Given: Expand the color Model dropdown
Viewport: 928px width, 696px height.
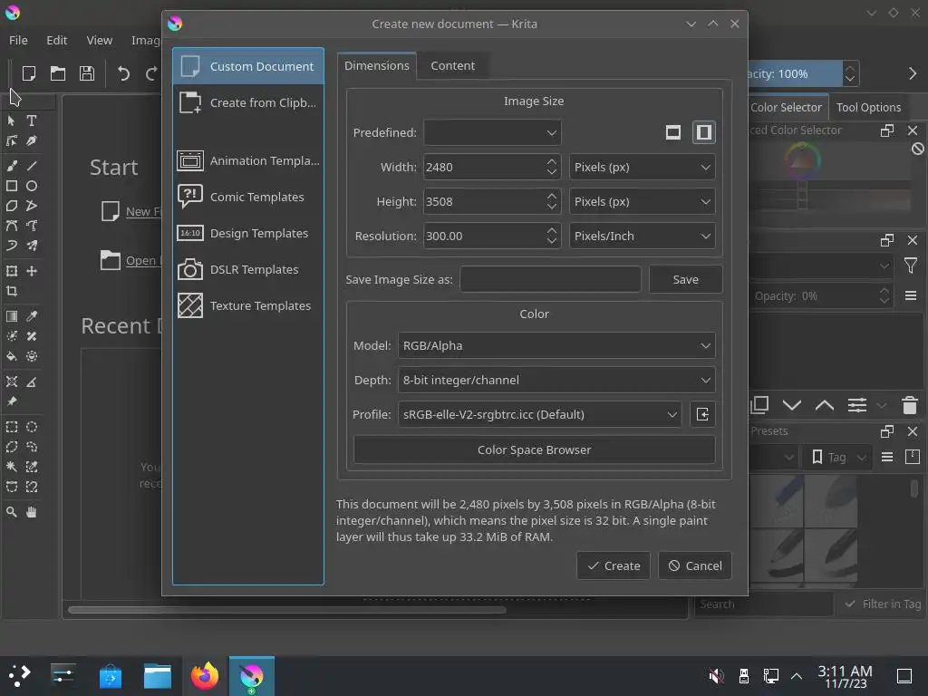Looking at the screenshot, I should [x=556, y=345].
